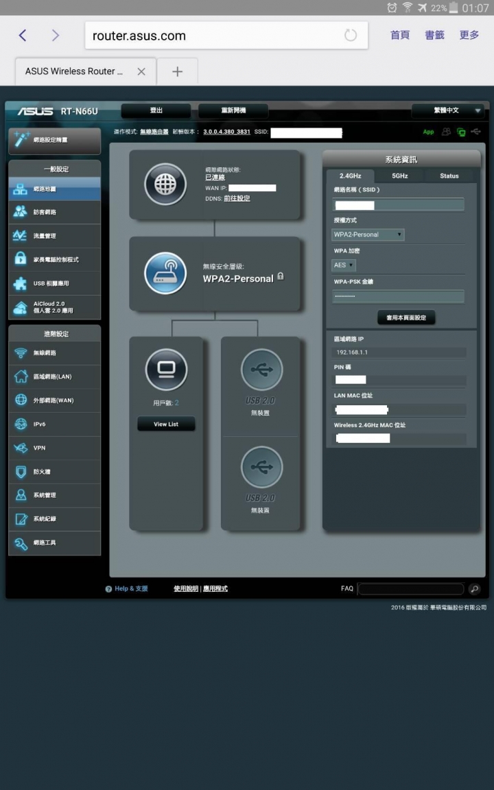This screenshot has width=494, height=790.
Task: Open the utility link in footer
Action: coord(215,588)
